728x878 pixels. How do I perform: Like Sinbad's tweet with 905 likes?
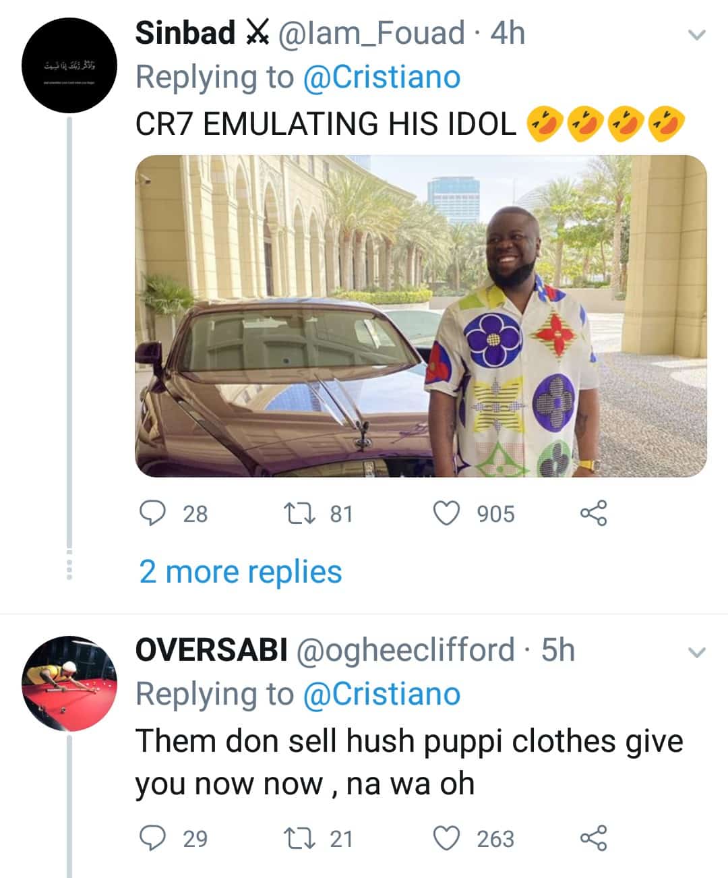click(x=446, y=513)
